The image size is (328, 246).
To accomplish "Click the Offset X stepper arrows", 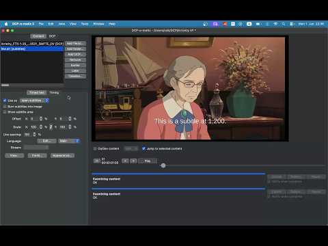I will (41, 119).
